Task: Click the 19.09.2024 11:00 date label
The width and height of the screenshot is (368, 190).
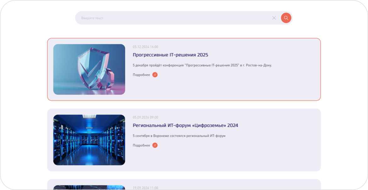Action: (x=145, y=188)
